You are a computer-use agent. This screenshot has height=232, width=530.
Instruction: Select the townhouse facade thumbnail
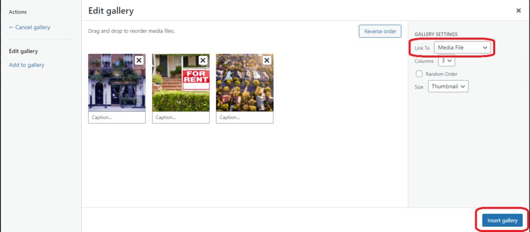(x=116, y=83)
